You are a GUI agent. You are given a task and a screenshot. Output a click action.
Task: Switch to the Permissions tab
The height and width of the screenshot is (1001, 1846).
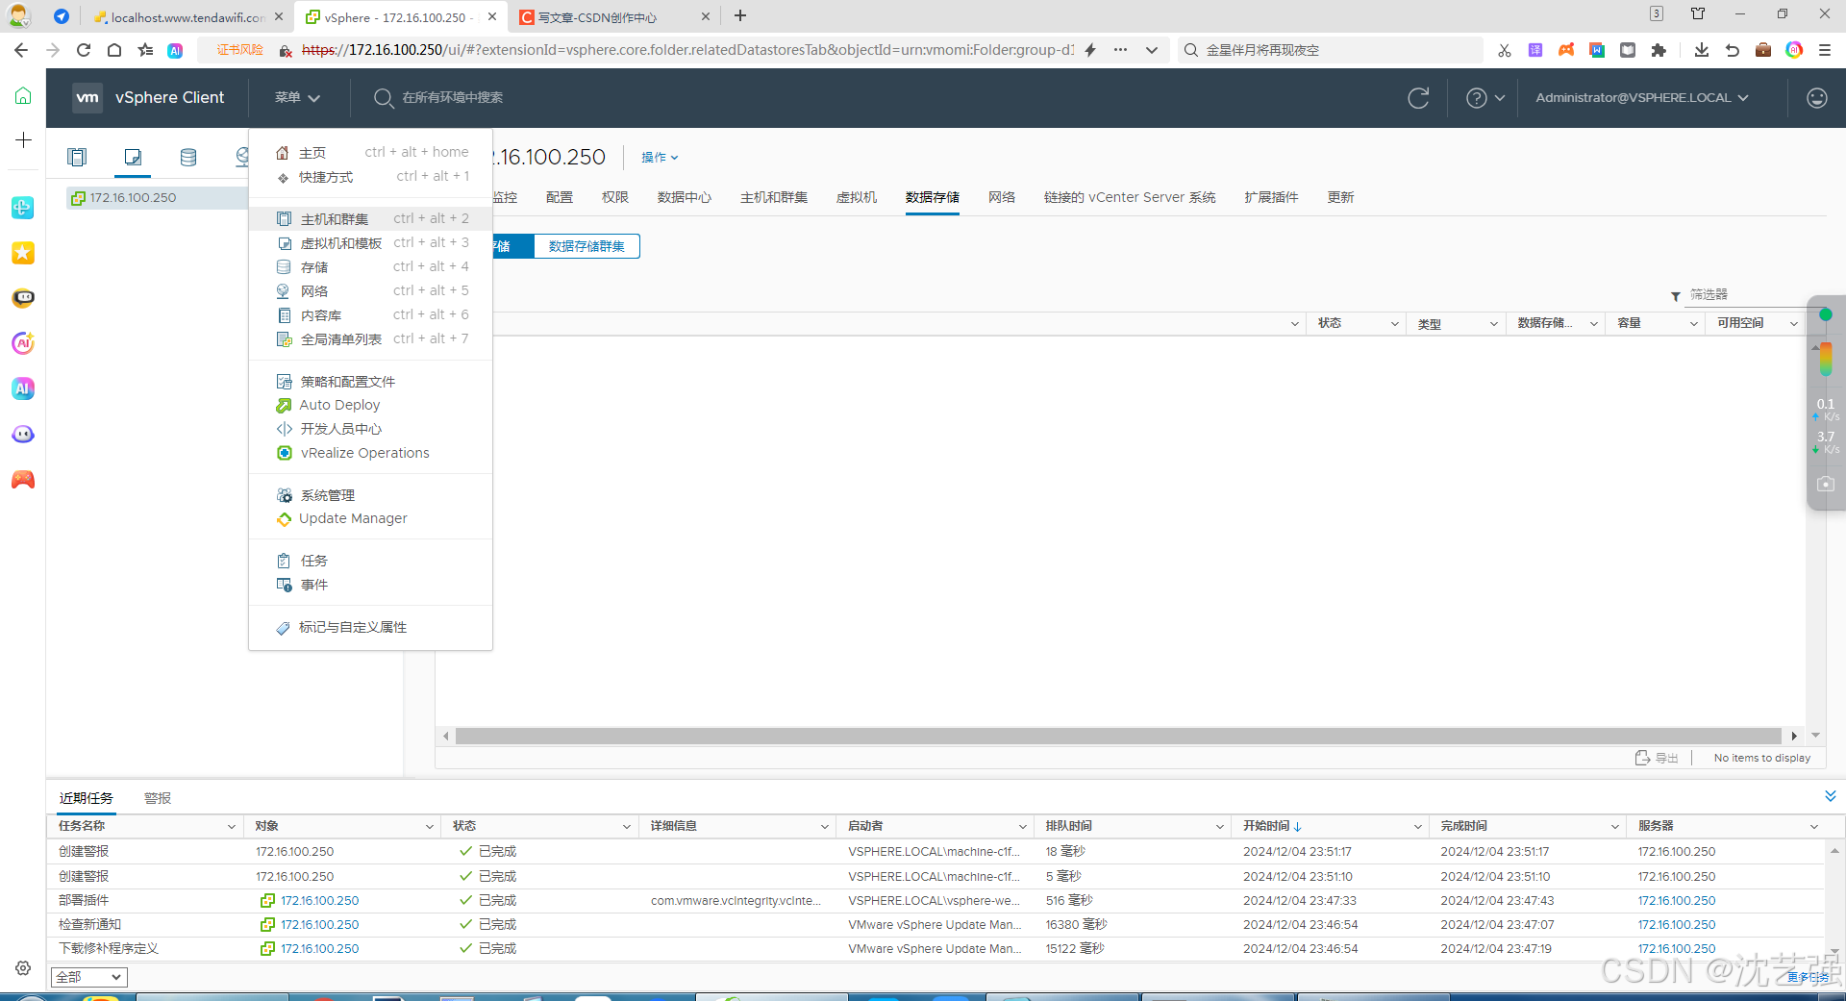click(x=615, y=197)
